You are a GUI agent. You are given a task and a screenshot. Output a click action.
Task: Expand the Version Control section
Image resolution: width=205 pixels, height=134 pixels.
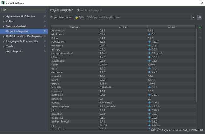tap(3, 26)
